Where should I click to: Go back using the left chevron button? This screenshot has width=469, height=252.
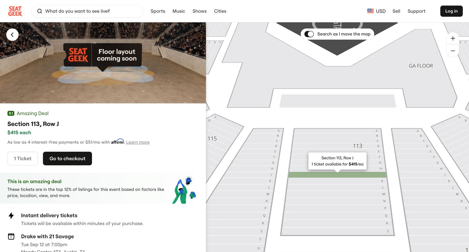pos(12,35)
